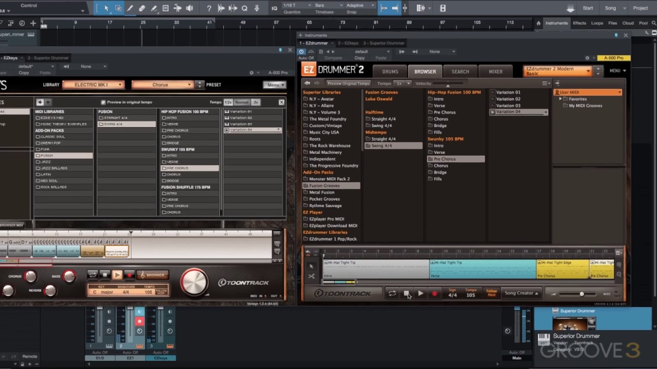
Task: Click the back arrow in EZdrummer browser
Action: point(307,83)
